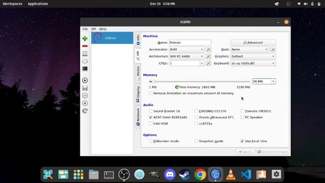Open the Accelerator KVM dropdown
The height and width of the screenshot is (183, 325).
coord(186,50)
